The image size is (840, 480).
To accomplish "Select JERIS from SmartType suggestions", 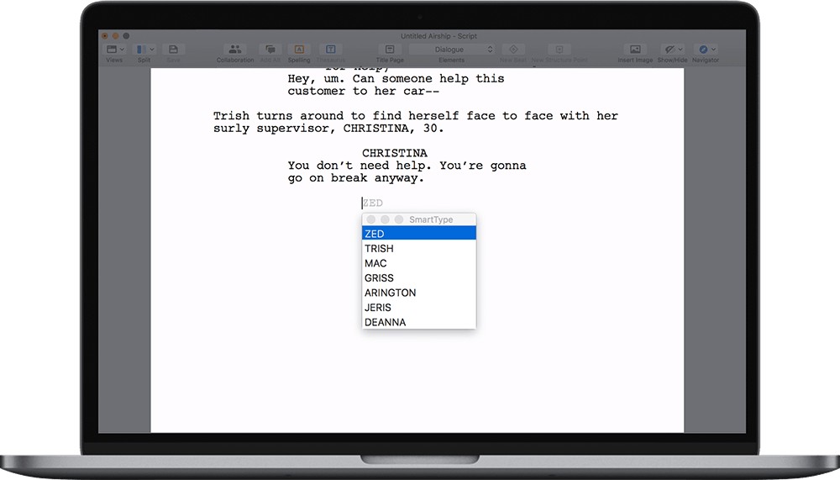I will coord(419,308).
